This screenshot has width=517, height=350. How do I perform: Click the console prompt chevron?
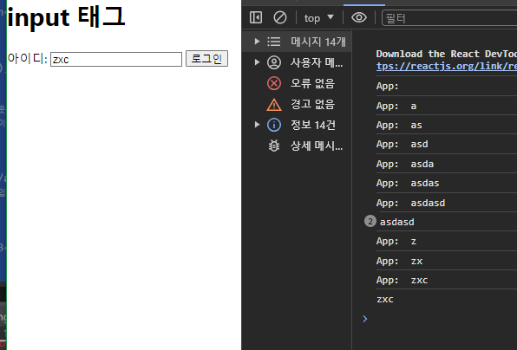[365, 319]
